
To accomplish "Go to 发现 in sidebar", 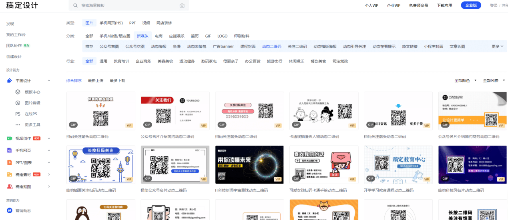I will tap(10, 24).
